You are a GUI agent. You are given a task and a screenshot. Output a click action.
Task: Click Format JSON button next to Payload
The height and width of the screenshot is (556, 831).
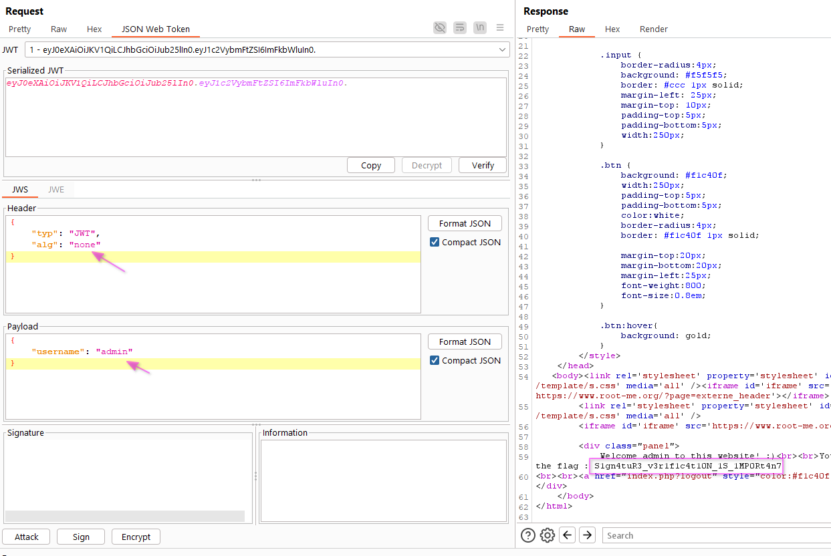tap(465, 341)
